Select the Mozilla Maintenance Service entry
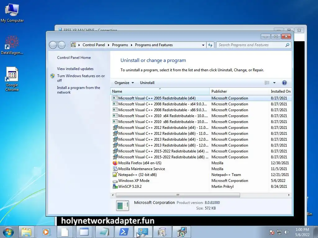This screenshot has height=238, width=318. tap(201, 169)
